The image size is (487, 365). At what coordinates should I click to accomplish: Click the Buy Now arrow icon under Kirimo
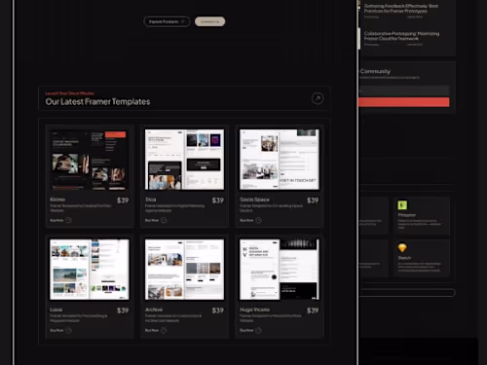click(x=68, y=220)
